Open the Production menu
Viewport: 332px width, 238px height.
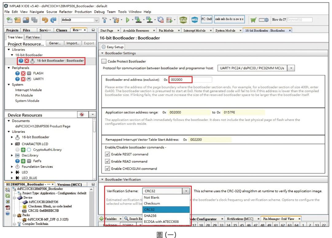pos(83,12)
